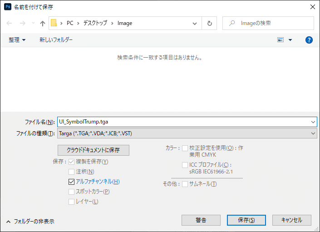Toggle the サムネール checkbox

(x=185, y=184)
